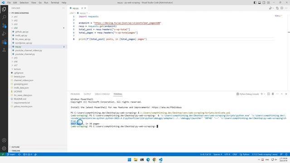Switch to the PROBLEMS panel tab
This screenshot has width=290, height=163.
click(75, 94)
